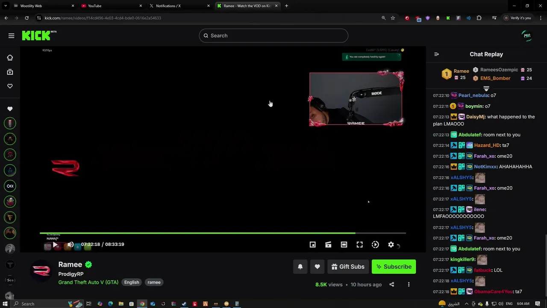Open the Kick extension icon in toolbar
Viewport: 547px width, 308px height.
point(448,18)
